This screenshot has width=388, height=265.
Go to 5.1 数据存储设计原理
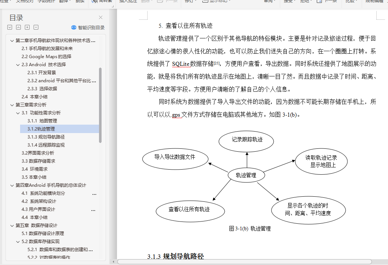pyautogui.click(x=42, y=234)
